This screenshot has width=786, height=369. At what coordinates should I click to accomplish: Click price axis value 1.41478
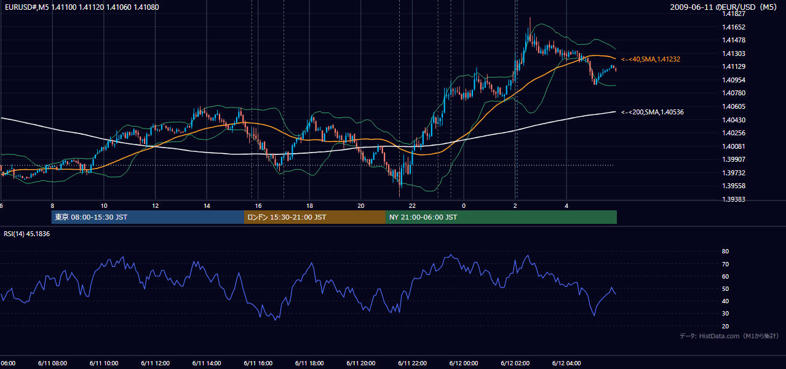pos(734,40)
